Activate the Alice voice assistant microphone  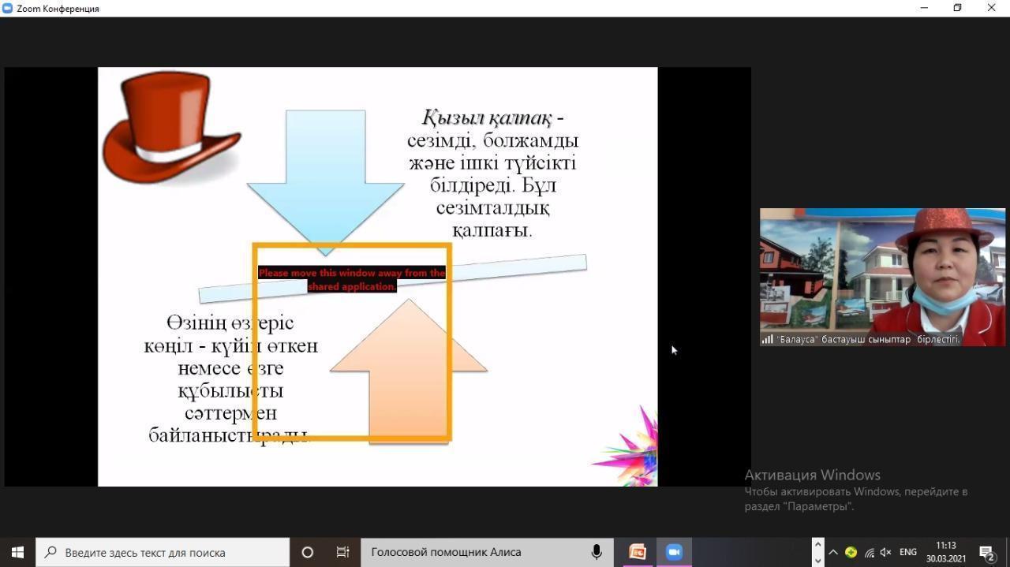pyautogui.click(x=597, y=552)
